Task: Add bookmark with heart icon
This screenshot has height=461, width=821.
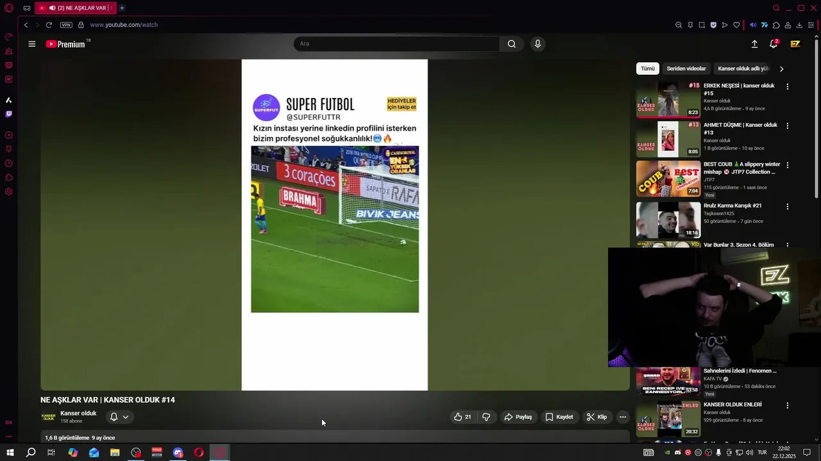Action: click(736, 25)
